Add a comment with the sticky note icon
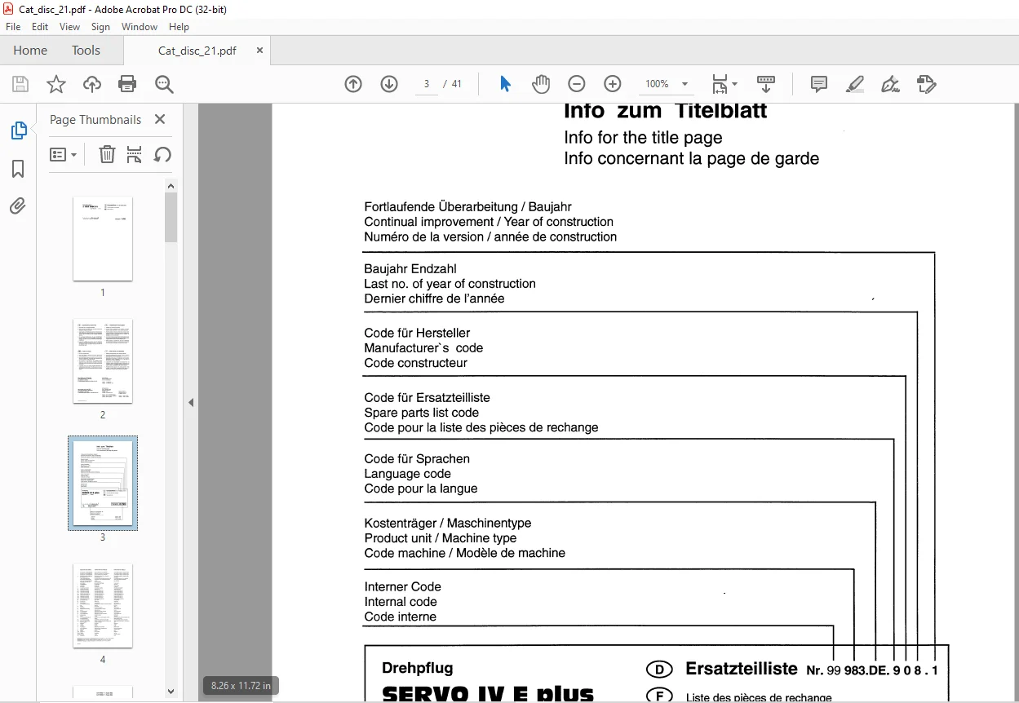The image size is (1019, 703). point(819,84)
